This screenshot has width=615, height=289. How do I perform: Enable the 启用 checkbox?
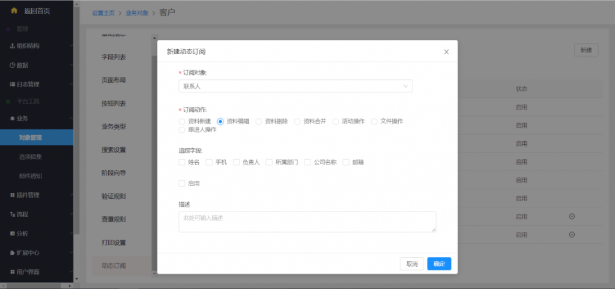tap(182, 183)
